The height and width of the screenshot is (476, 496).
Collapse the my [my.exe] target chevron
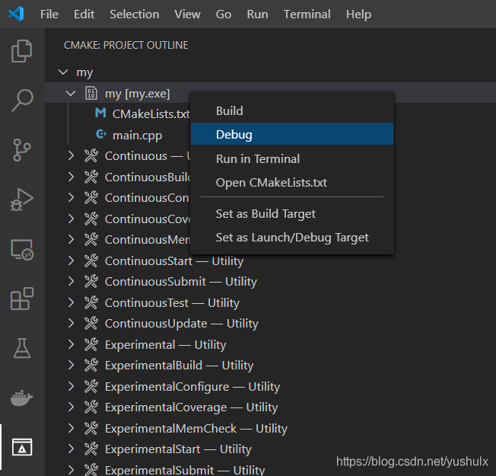pos(71,94)
